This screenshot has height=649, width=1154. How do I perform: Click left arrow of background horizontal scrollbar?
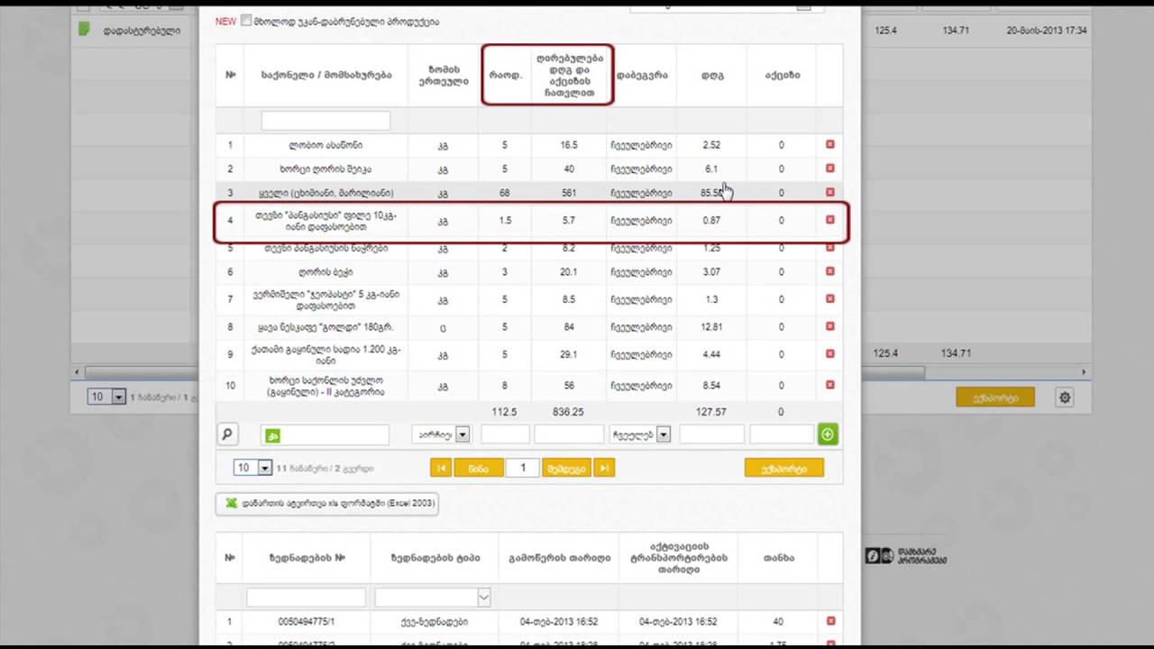click(x=78, y=371)
